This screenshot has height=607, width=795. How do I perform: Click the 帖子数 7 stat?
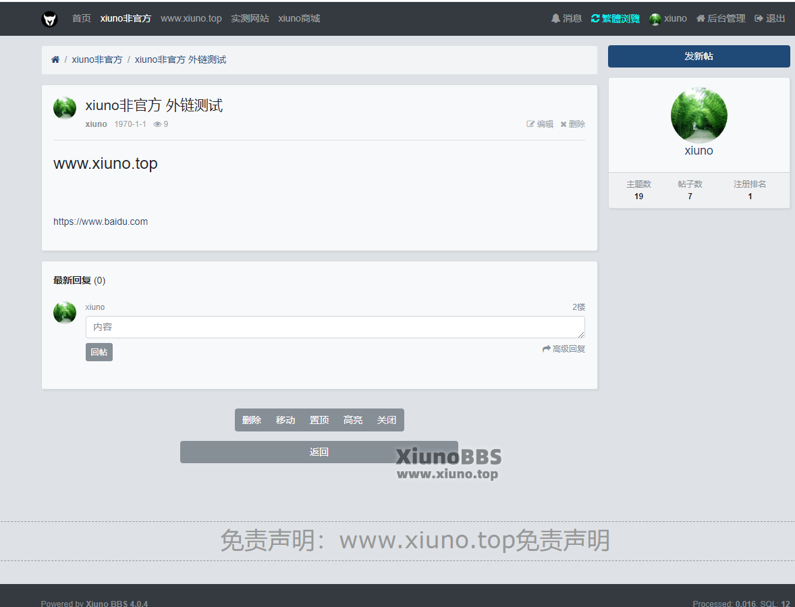click(x=690, y=190)
